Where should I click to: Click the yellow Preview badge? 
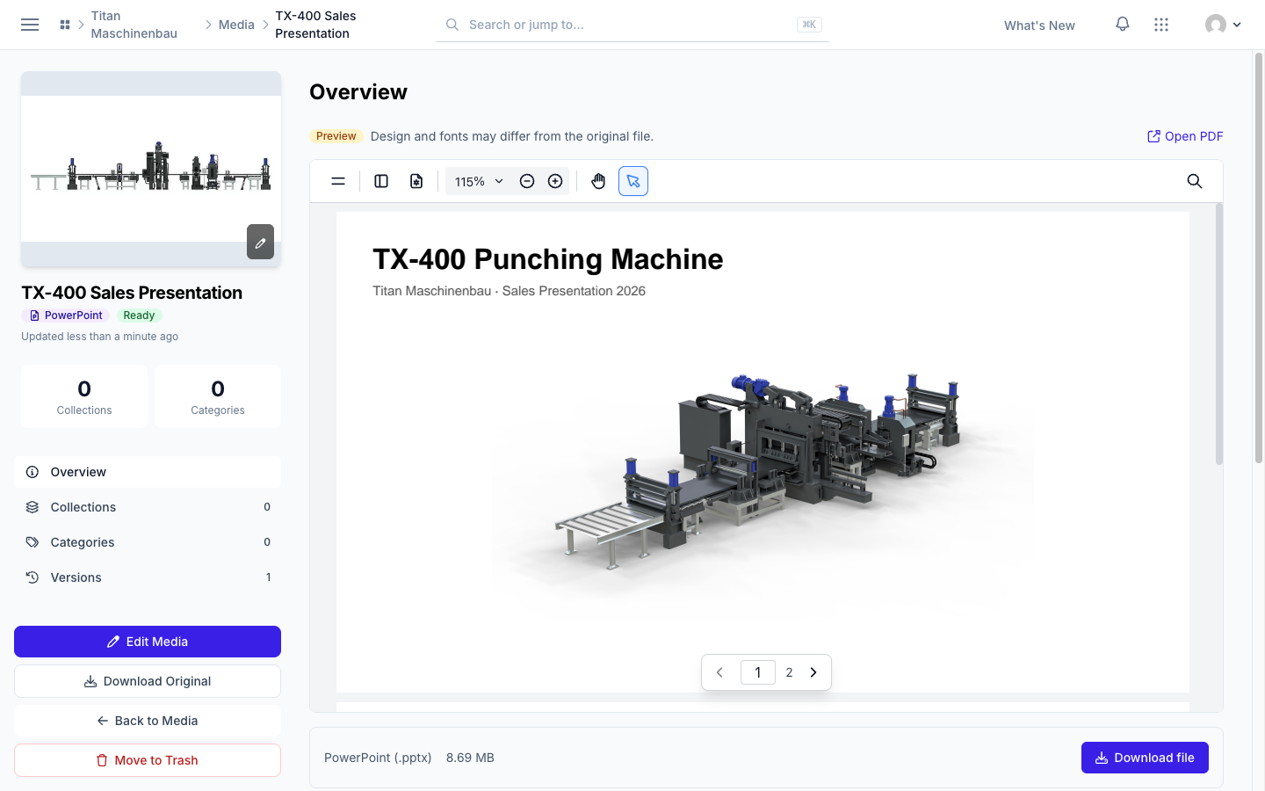click(336, 136)
